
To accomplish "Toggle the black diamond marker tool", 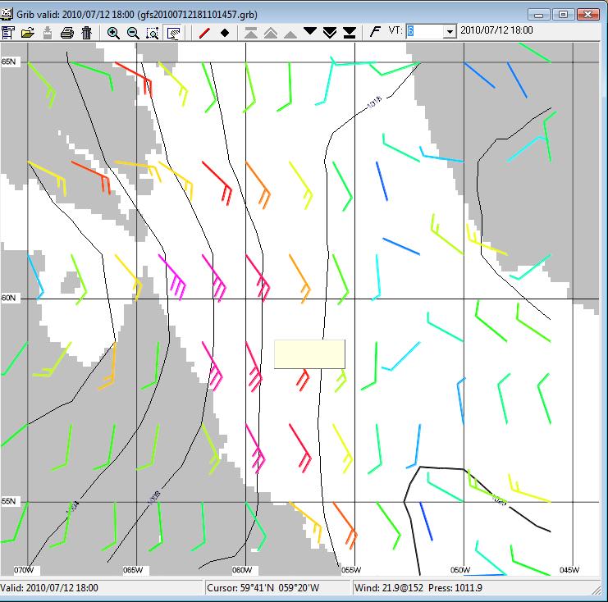I will [225, 33].
